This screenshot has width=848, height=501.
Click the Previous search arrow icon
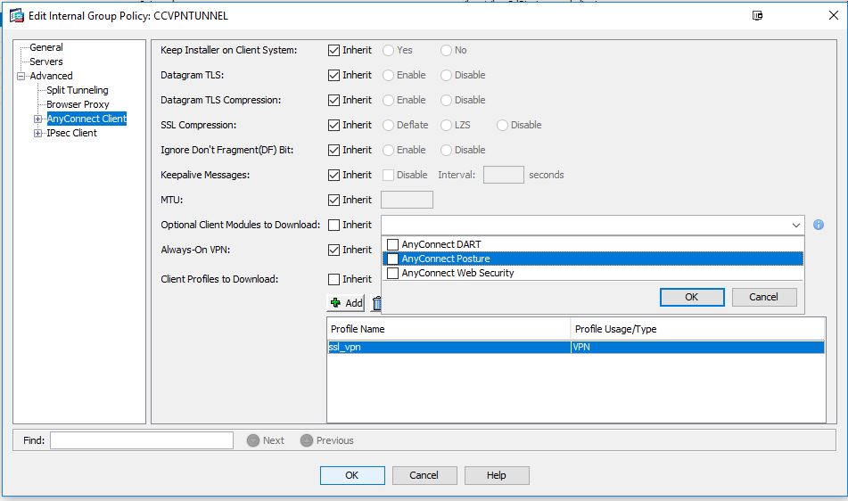pos(307,440)
